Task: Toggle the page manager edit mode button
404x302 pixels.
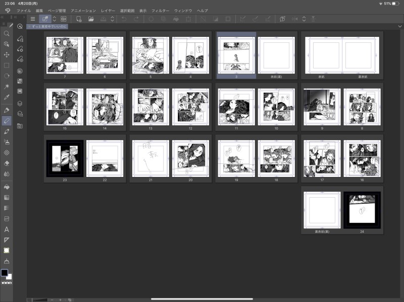Action: click(x=45, y=19)
